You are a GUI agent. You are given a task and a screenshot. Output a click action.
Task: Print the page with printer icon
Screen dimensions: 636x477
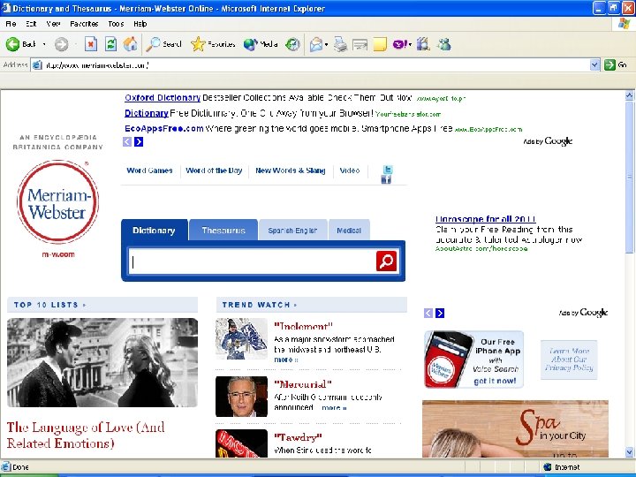(341, 44)
